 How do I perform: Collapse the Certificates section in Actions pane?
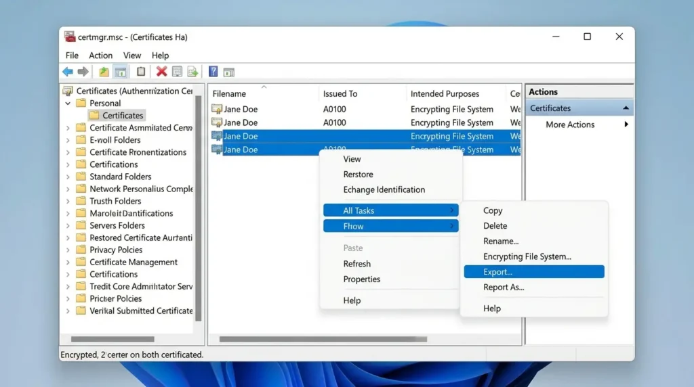pyautogui.click(x=626, y=108)
